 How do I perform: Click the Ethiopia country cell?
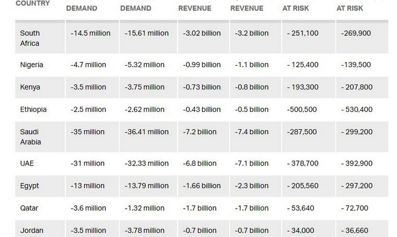(33, 110)
